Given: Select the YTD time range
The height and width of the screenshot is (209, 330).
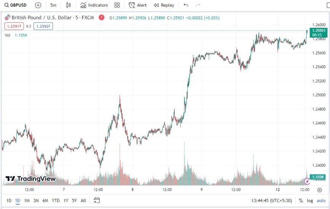Looking at the screenshot, I should coord(56,201).
